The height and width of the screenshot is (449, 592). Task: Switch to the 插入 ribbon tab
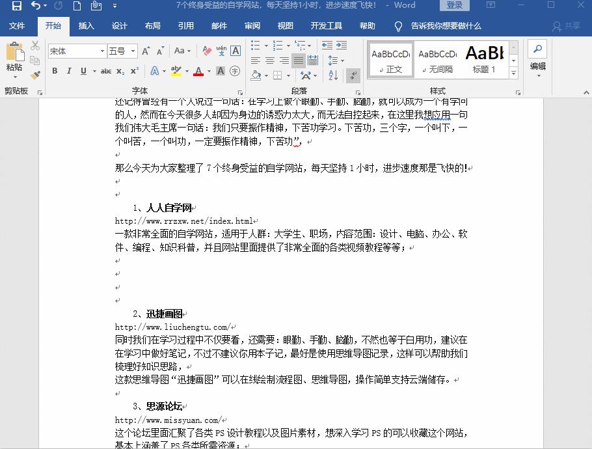click(87, 25)
